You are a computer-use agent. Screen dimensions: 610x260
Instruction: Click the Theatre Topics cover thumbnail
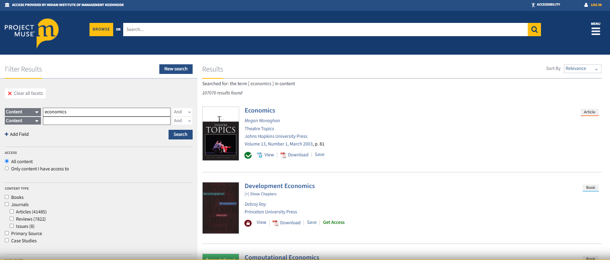221,133
